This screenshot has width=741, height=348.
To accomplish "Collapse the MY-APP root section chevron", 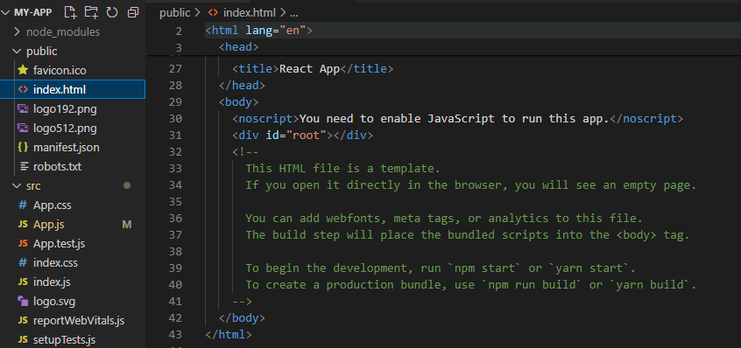I will (x=5, y=13).
